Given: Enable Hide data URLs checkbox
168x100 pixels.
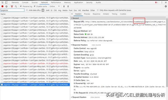Looking at the screenshot, I should click(x=27, y=10).
